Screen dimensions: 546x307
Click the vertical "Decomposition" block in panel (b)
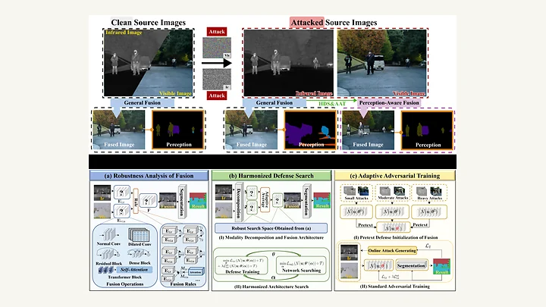[239, 202]
